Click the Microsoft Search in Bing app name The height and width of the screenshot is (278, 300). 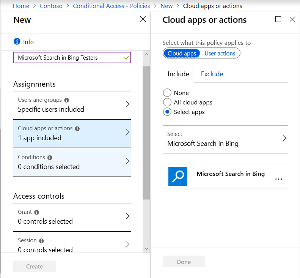[x=231, y=174]
